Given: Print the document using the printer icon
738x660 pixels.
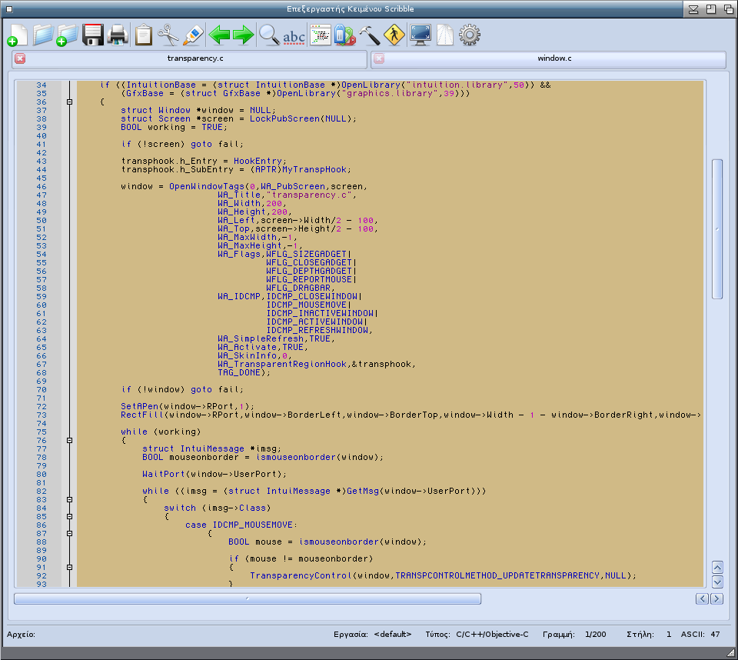Looking at the screenshot, I should click(x=118, y=35).
